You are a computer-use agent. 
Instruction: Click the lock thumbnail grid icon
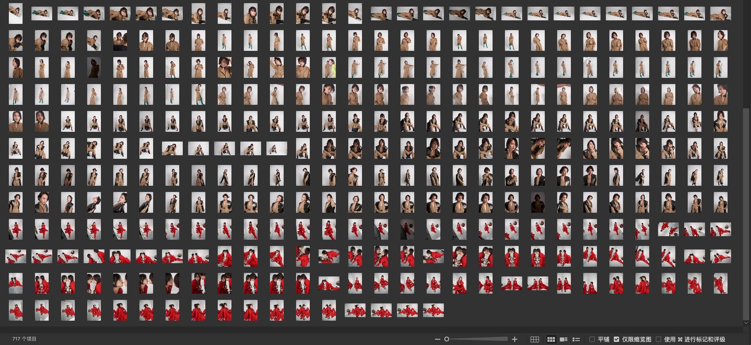(x=535, y=339)
